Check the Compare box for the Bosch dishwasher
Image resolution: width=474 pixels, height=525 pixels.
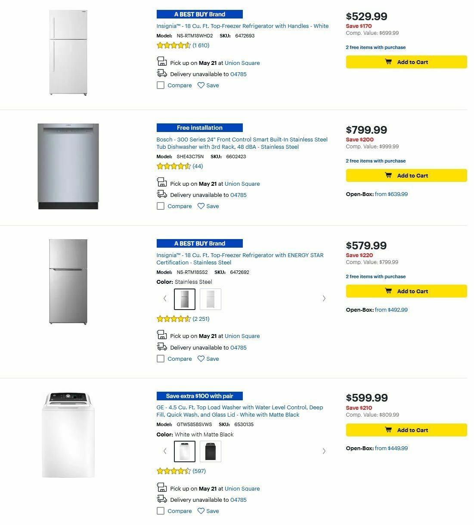[161, 206]
